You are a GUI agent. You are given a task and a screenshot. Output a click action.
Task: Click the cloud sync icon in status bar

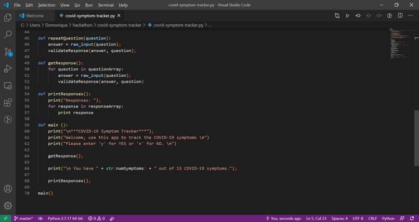(x=41, y=218)
